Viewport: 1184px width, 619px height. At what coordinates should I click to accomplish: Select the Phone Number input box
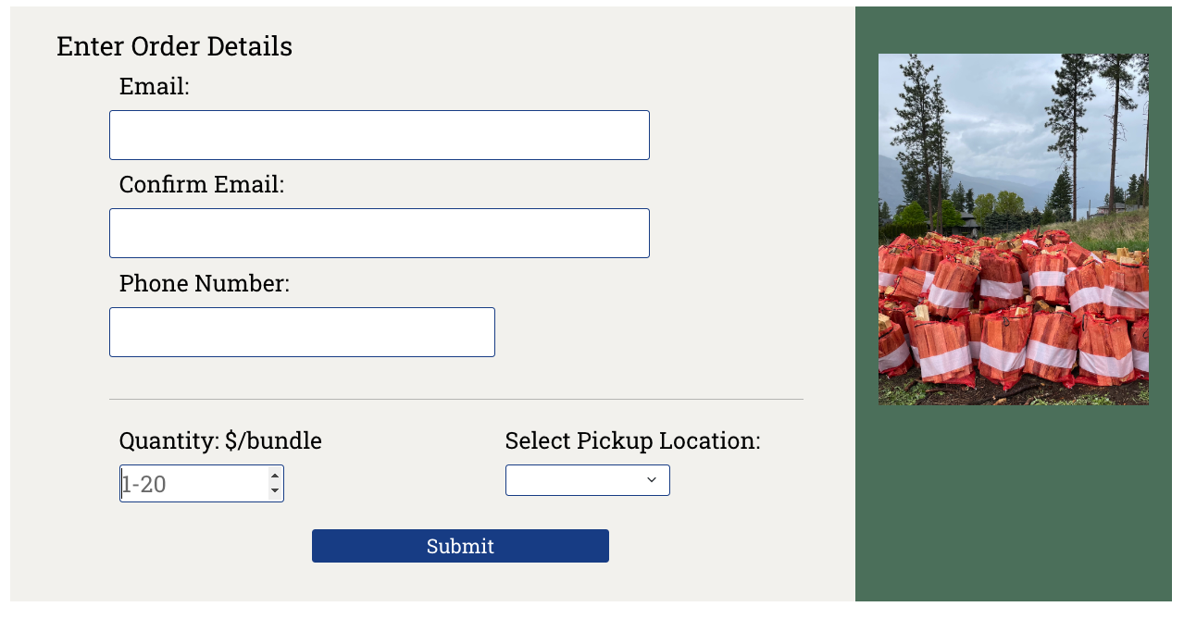click(302, 332)
